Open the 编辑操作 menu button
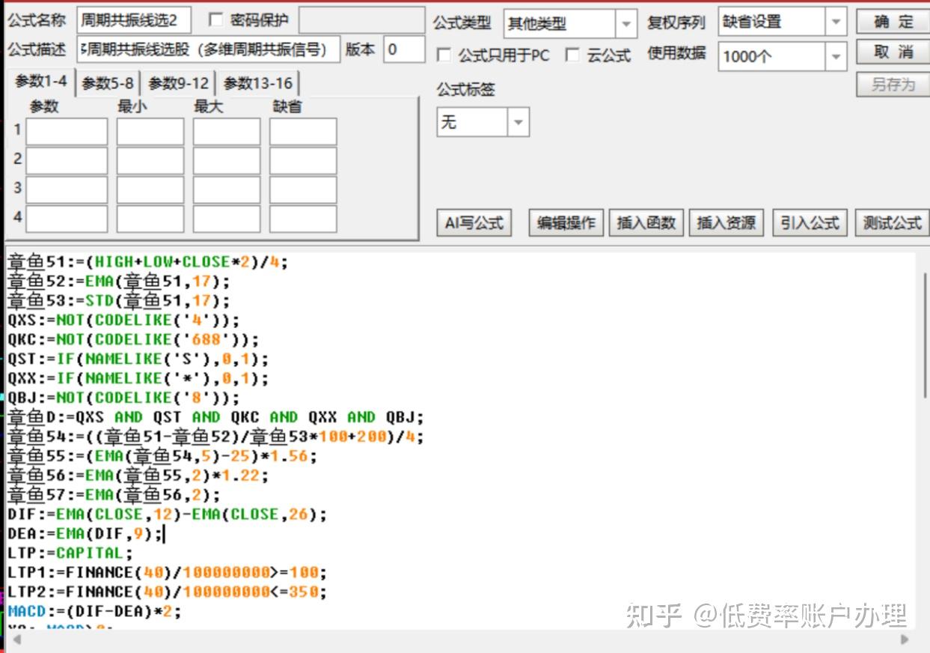The width and height of the screenshot is (930, 653). point(565,222)
